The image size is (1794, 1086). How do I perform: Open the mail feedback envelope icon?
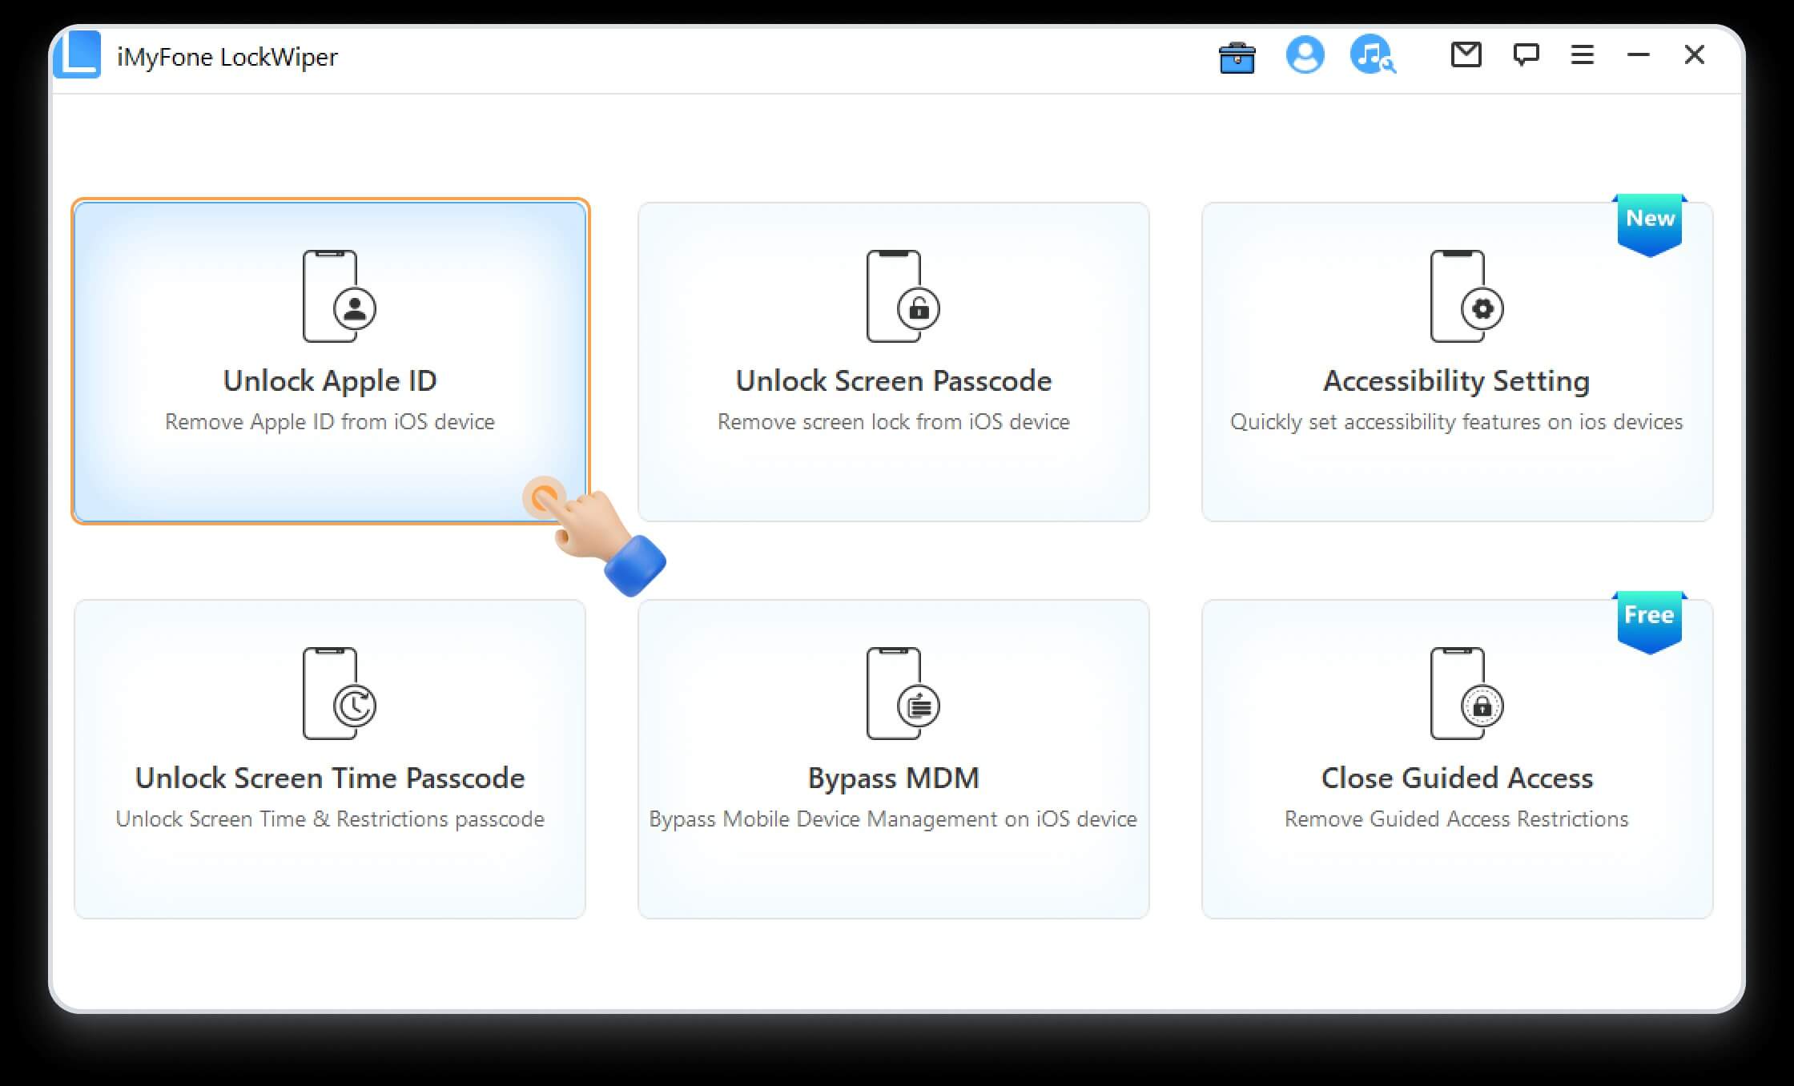pyautogui.click(x=1466, y=54)
